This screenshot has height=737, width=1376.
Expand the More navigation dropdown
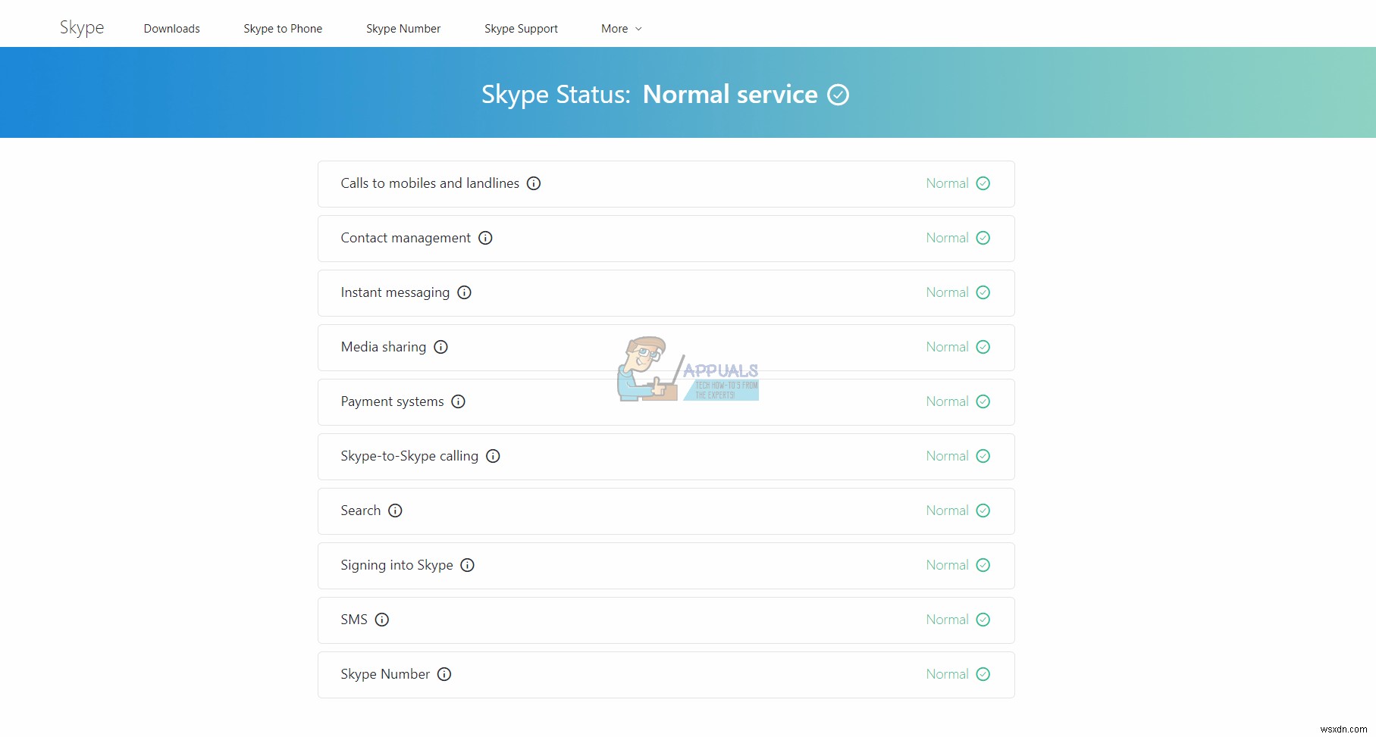coord(620,28)
